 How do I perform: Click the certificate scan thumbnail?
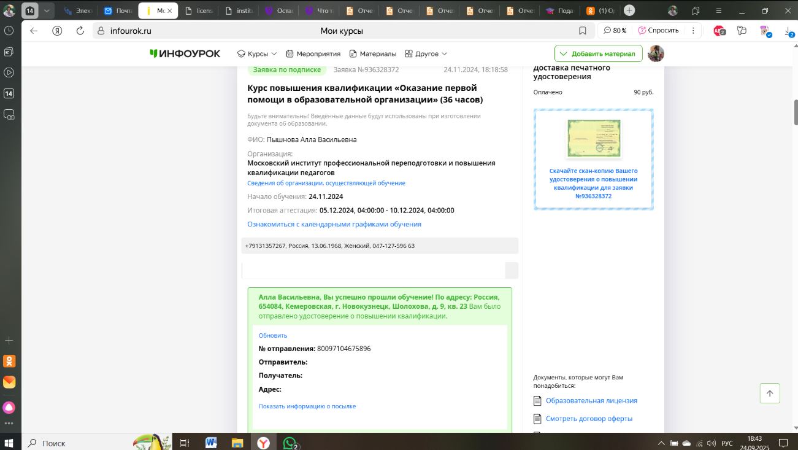point(593,138)
